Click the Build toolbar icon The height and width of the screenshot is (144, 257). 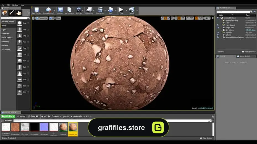(x=111, y=10)
